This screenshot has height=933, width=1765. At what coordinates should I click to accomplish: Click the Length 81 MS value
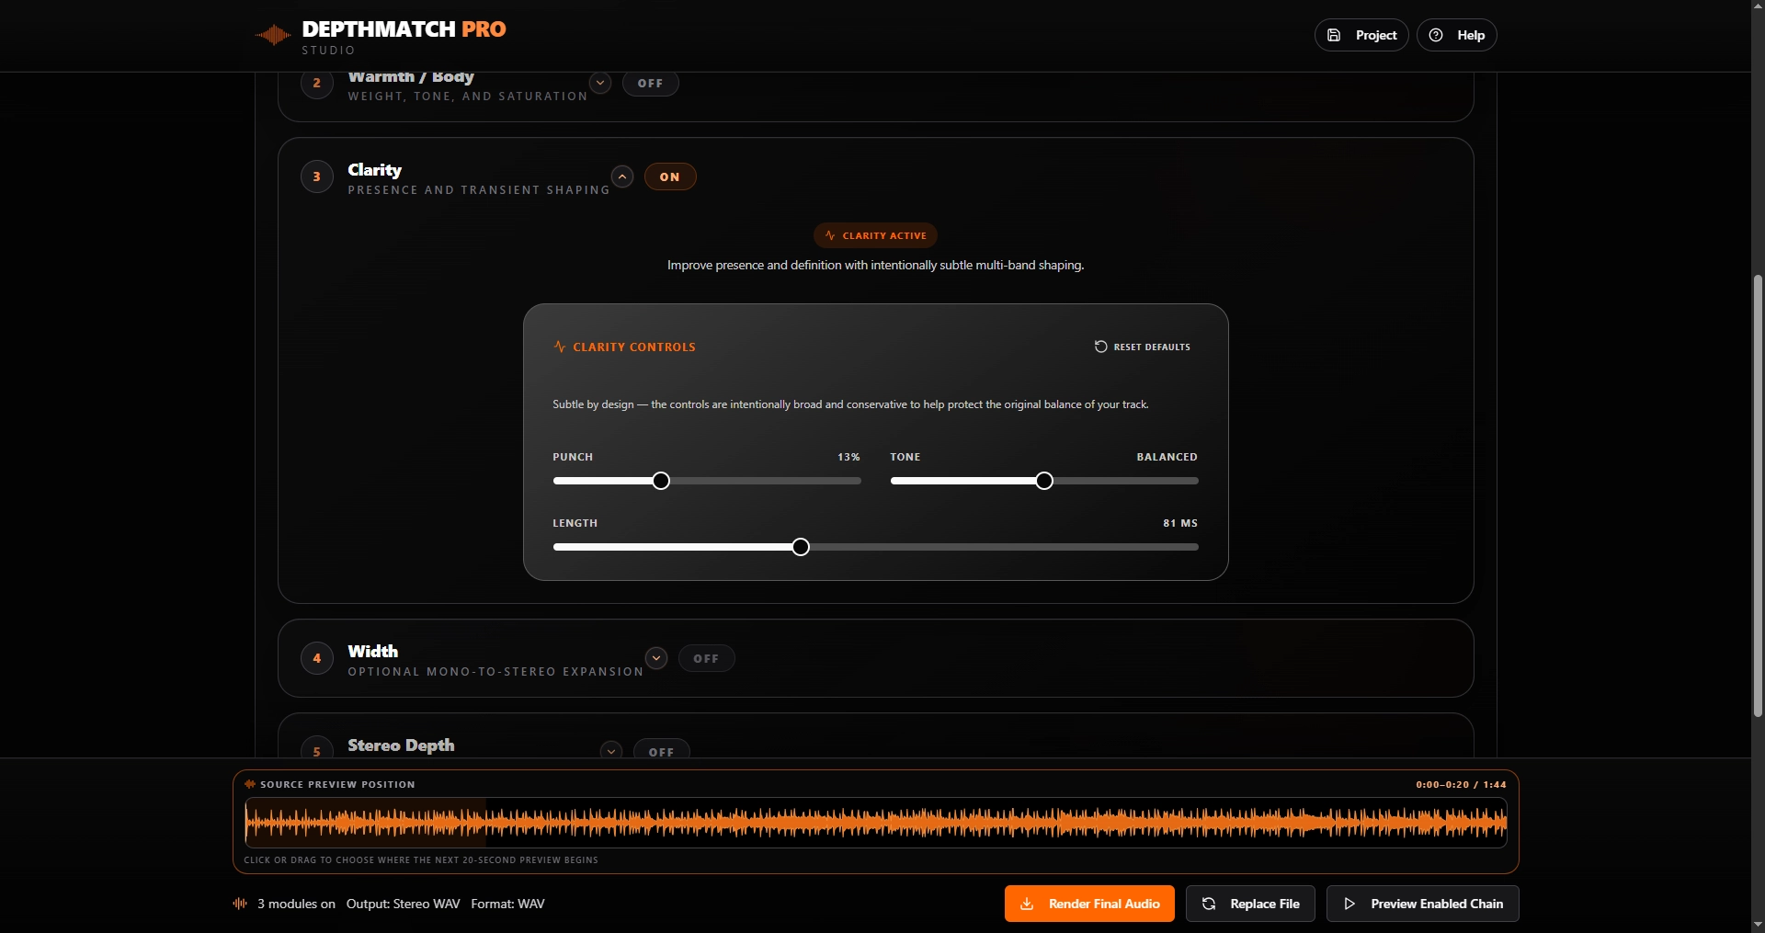[x=1180, y=523]
